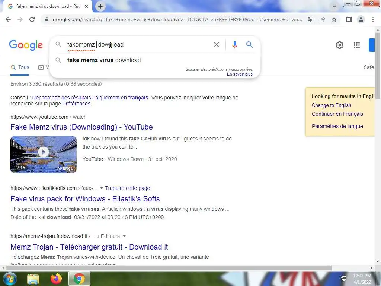Open Paramètres de langue
Viewport: 381px width, 286px height.
[337, 126]
